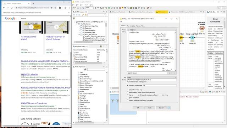The image size is (227, 128).
Task: Click the Apply button in dialog
Action: (150, 108)
